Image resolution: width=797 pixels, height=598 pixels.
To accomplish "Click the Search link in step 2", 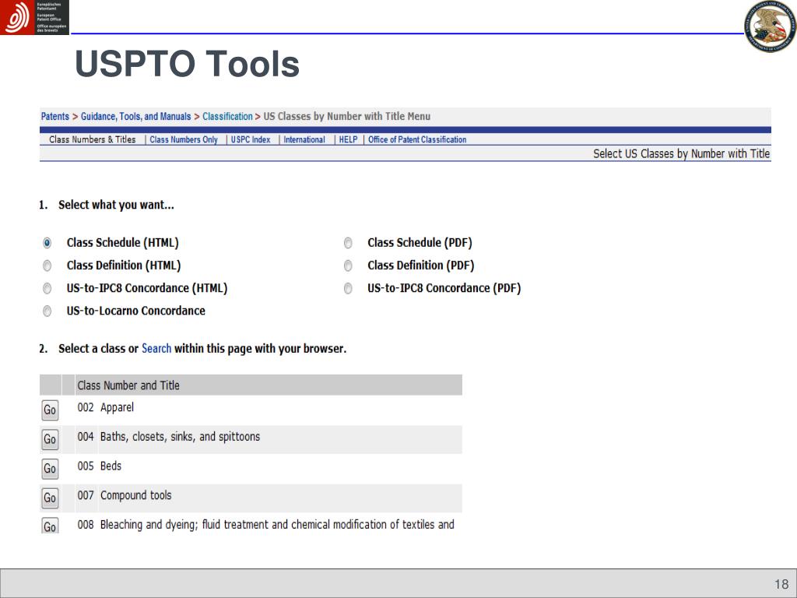I will [x=156, y=349].
